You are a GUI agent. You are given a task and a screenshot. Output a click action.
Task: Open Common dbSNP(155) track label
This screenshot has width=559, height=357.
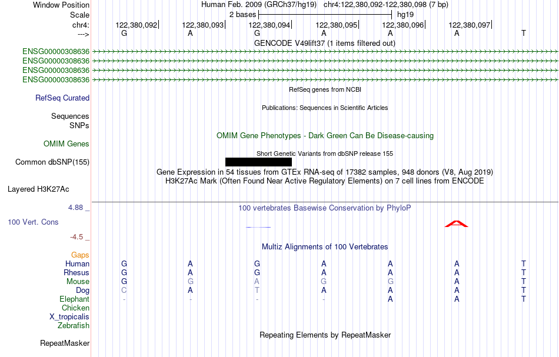[x=52, y=162]
